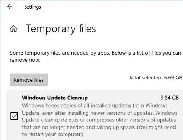
Task: Click the word 'Cleanup' in the item title
Action: point(77,98)
